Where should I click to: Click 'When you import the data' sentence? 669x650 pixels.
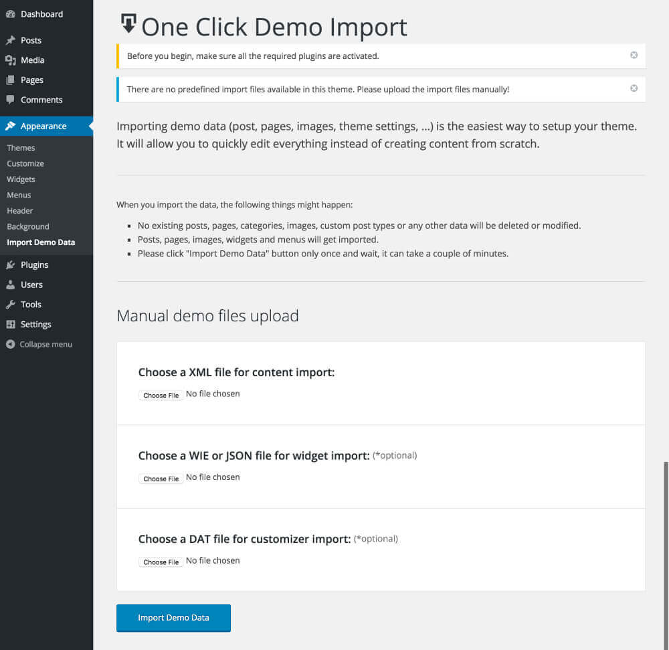click(x=235, y=205)
